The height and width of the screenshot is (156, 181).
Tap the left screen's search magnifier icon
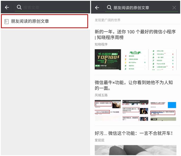click(x=19, y=7)
